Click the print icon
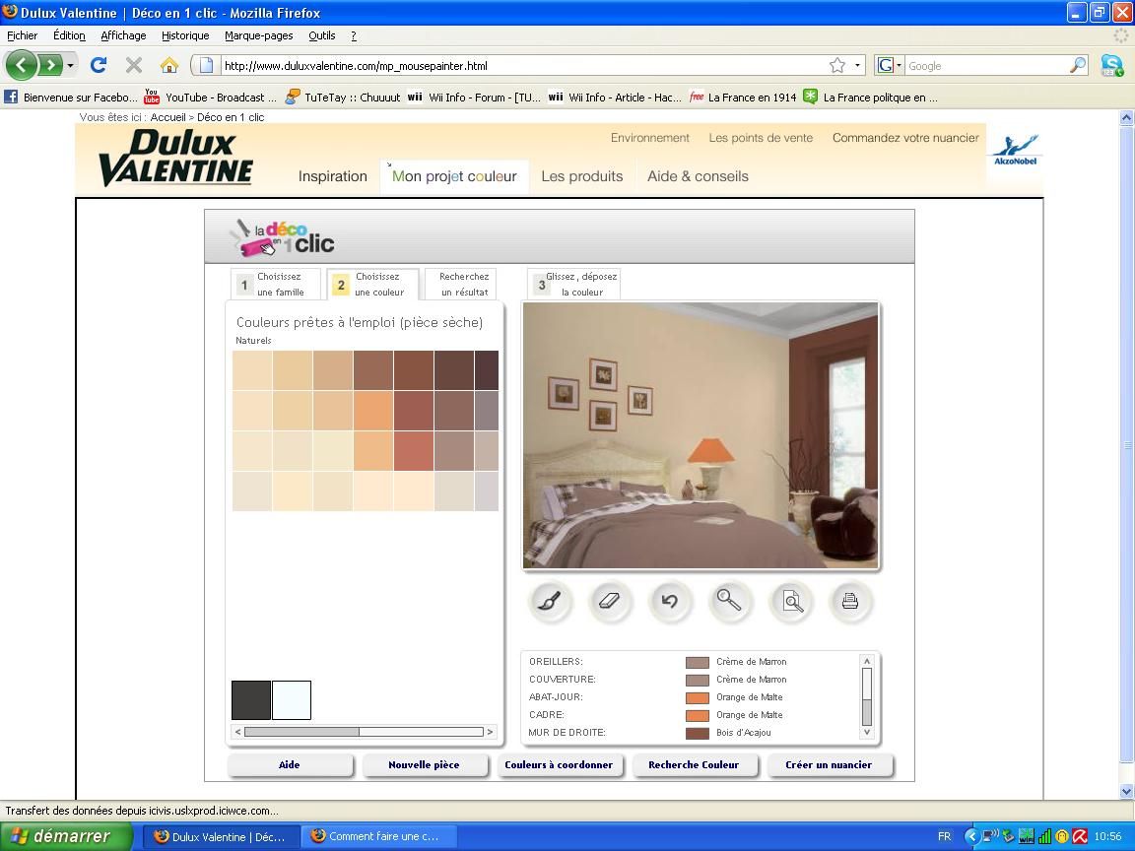 click(x=850, y=601)
